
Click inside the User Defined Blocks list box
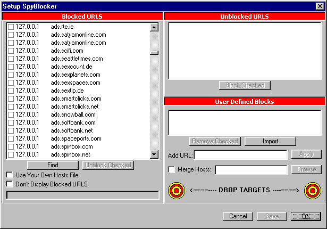click(x=245, y=123)
